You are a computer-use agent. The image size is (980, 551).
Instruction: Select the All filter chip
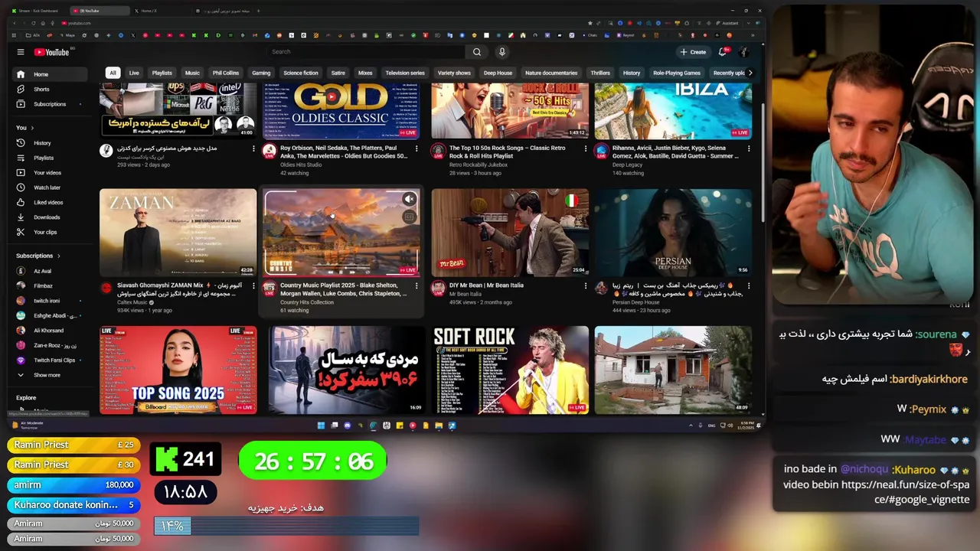(x=113, y=73)
